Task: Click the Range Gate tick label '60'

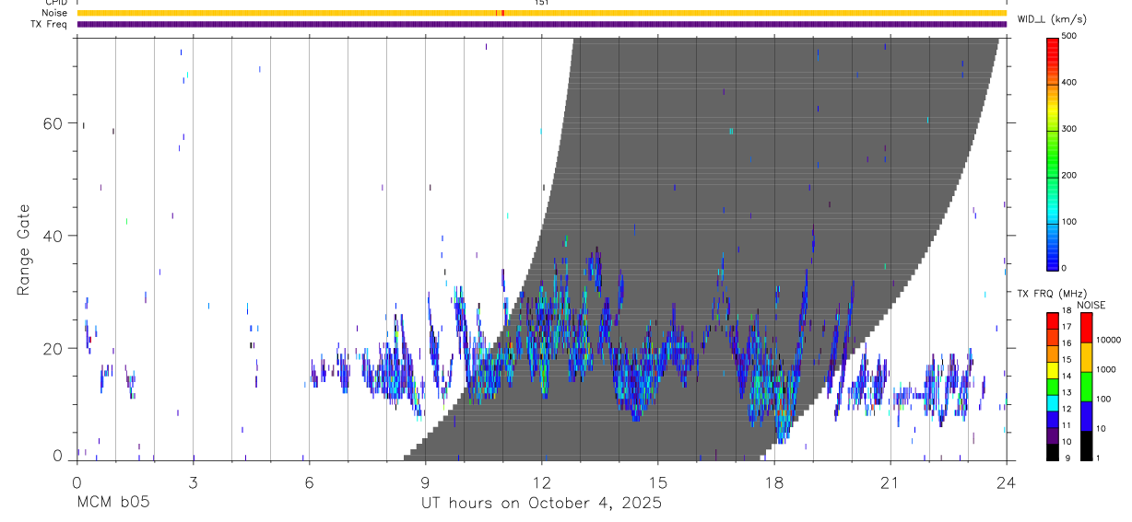Action: click(x=53, y=123)
